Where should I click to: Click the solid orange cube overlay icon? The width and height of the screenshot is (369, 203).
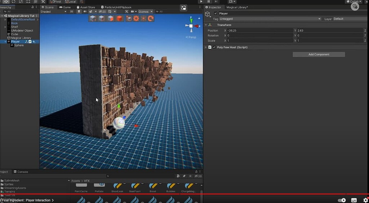(119, 18)
